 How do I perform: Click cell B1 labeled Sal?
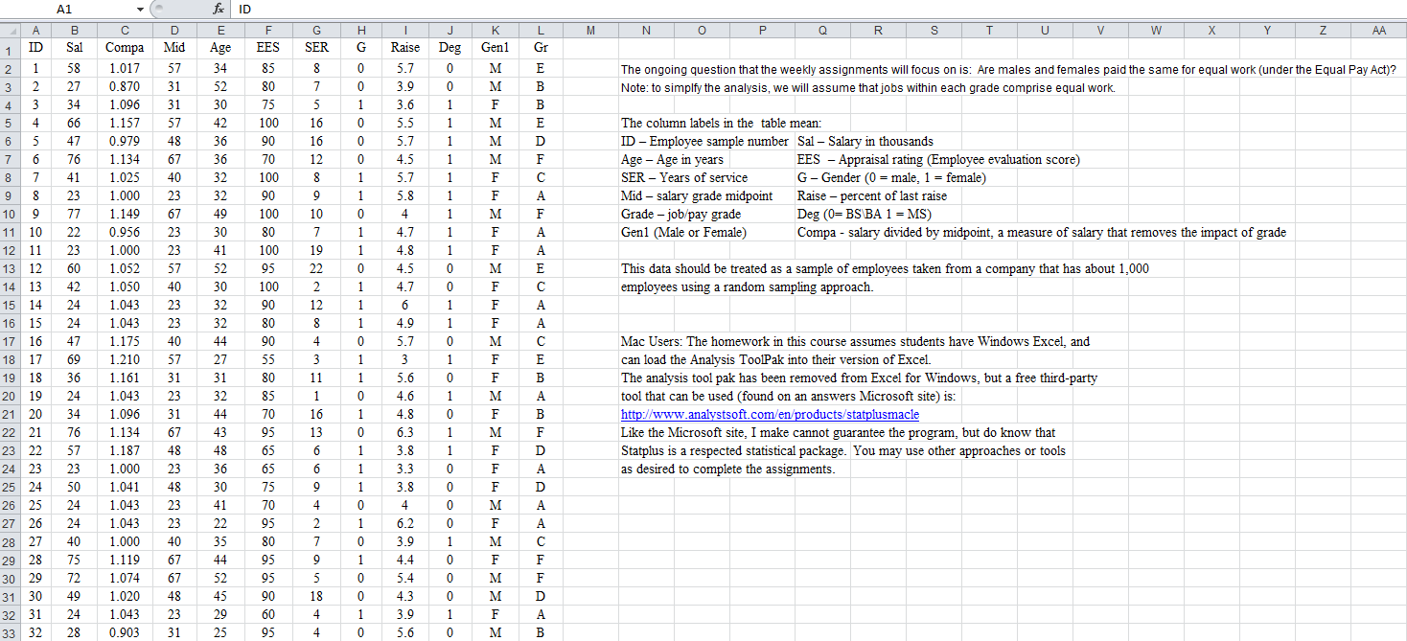75,47
